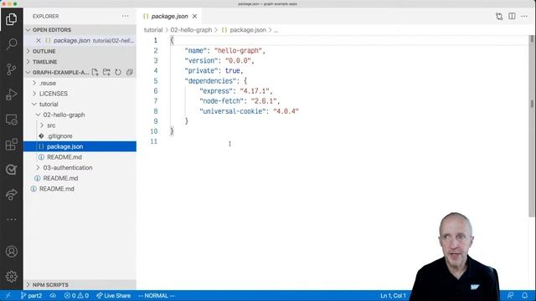Collapse all folders in Explorer

pos(130,73)
